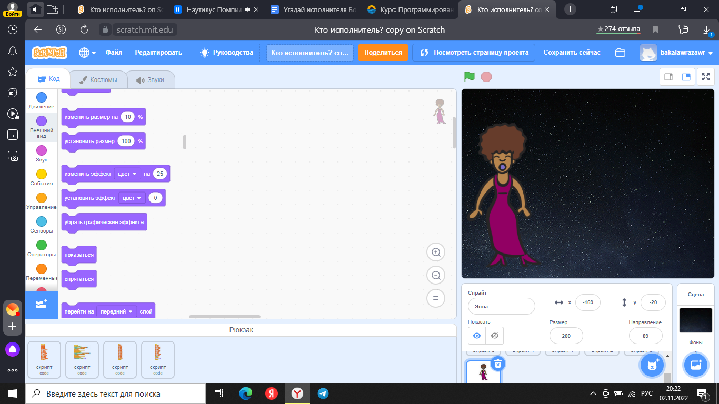Click the green flag to run project
The height and width of the screenshot is (404, 719).
[469, 77]
